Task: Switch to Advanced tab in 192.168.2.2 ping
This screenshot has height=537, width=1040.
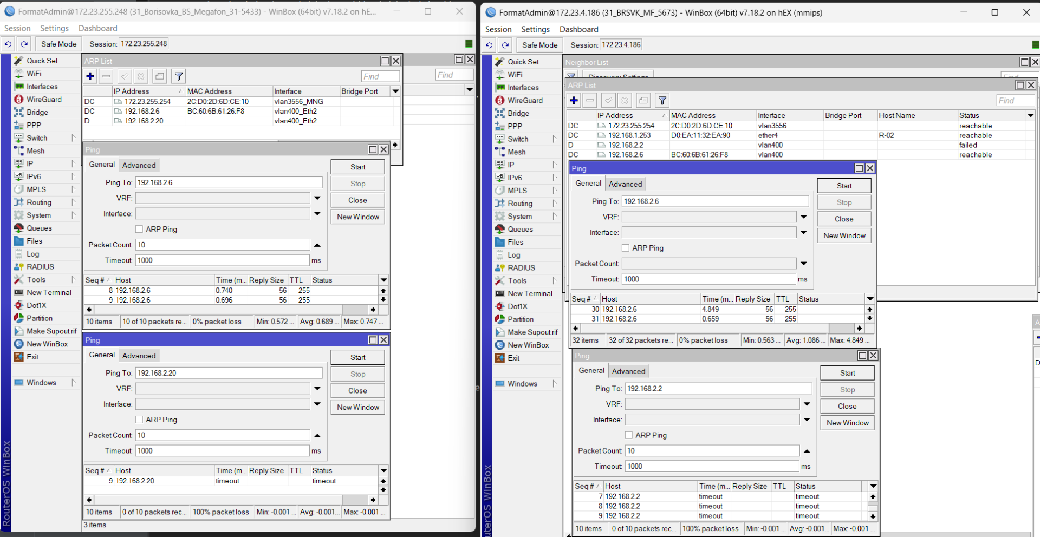Action: point(628,371)
